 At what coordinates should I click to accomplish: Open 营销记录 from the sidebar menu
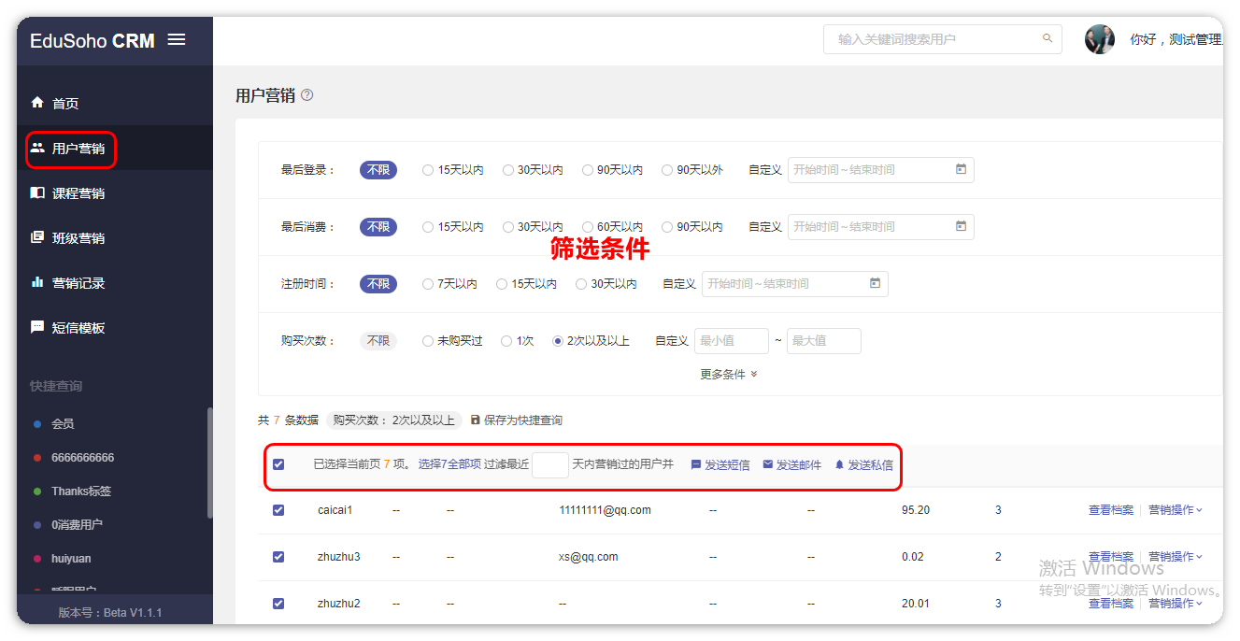(78, 283)
